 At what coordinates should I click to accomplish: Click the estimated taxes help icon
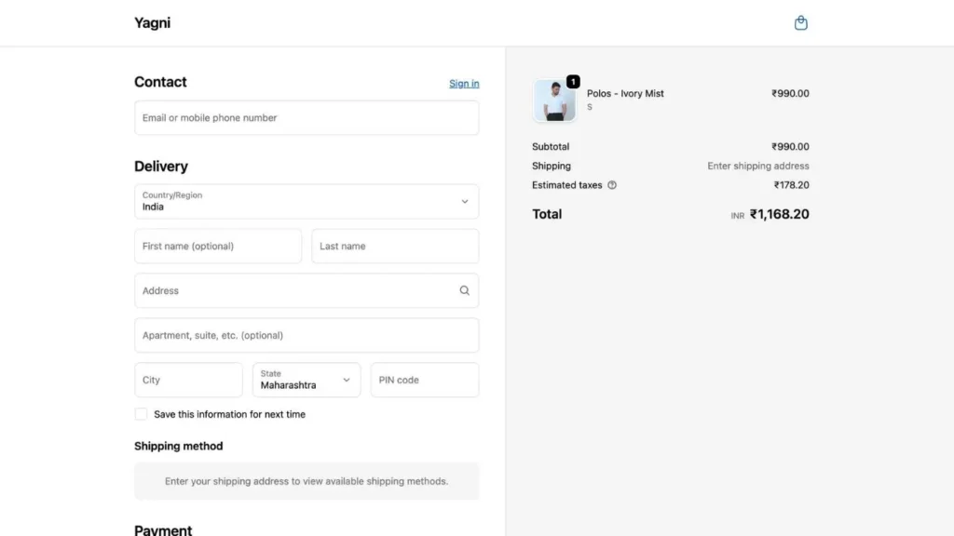pos(612,185)
